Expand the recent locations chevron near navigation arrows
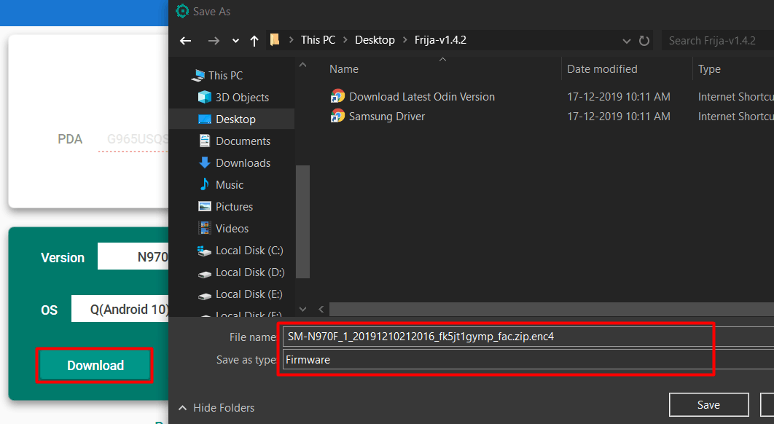The width and height of the screenshot is (774, 424). 235,40
